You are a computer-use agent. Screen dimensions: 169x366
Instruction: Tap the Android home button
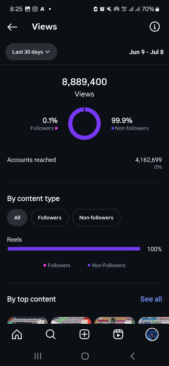pyautogui.click(x=85, y=356)
